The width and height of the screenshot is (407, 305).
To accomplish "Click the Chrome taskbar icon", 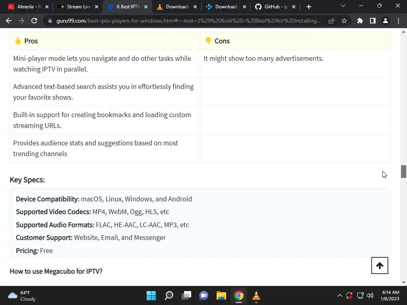I will pos(239,295).
